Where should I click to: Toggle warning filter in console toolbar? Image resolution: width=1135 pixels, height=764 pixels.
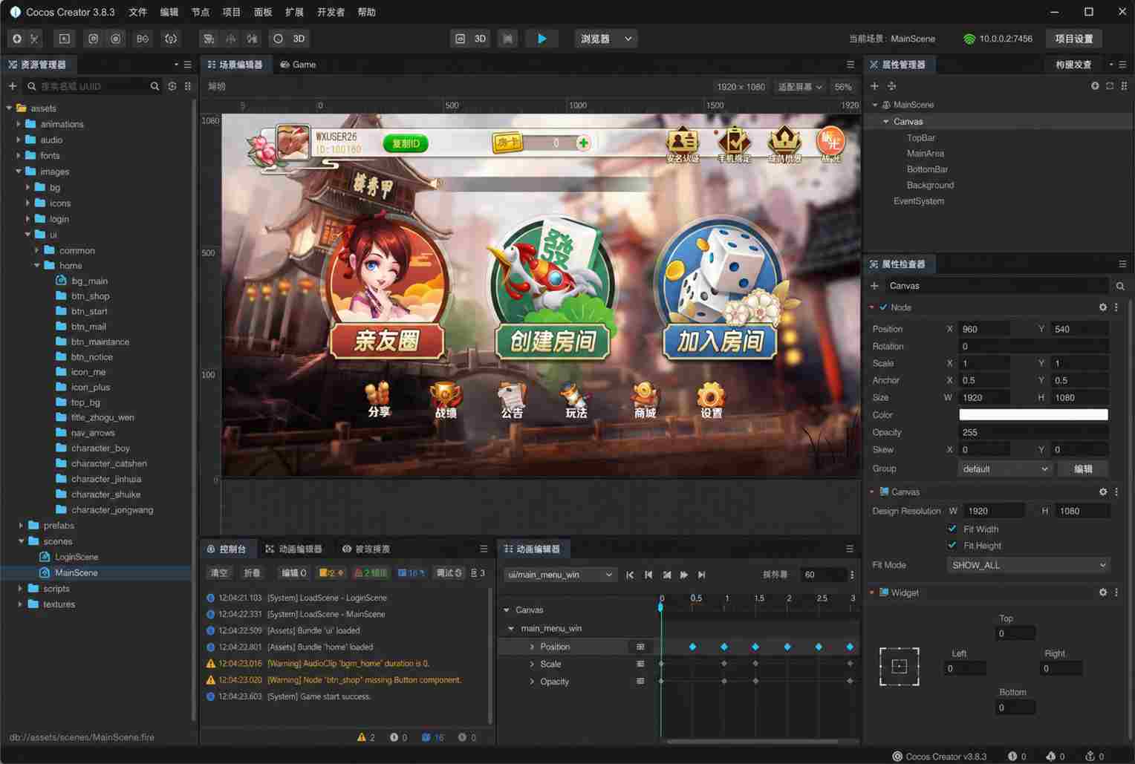(x=332, y=572)
